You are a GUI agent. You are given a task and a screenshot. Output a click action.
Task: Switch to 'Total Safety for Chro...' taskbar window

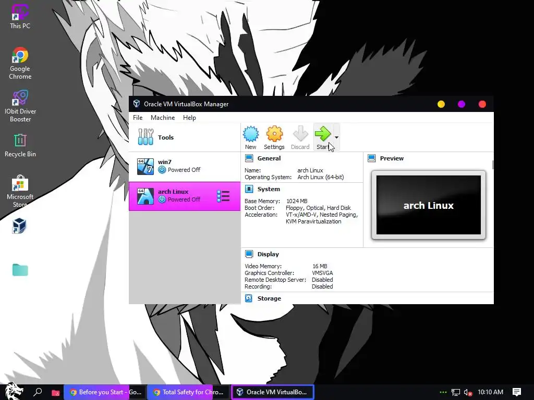coord(188,392)
